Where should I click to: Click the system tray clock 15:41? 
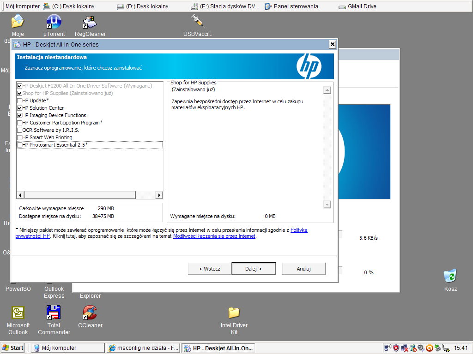pyautogui.click(x=461, y=348)
